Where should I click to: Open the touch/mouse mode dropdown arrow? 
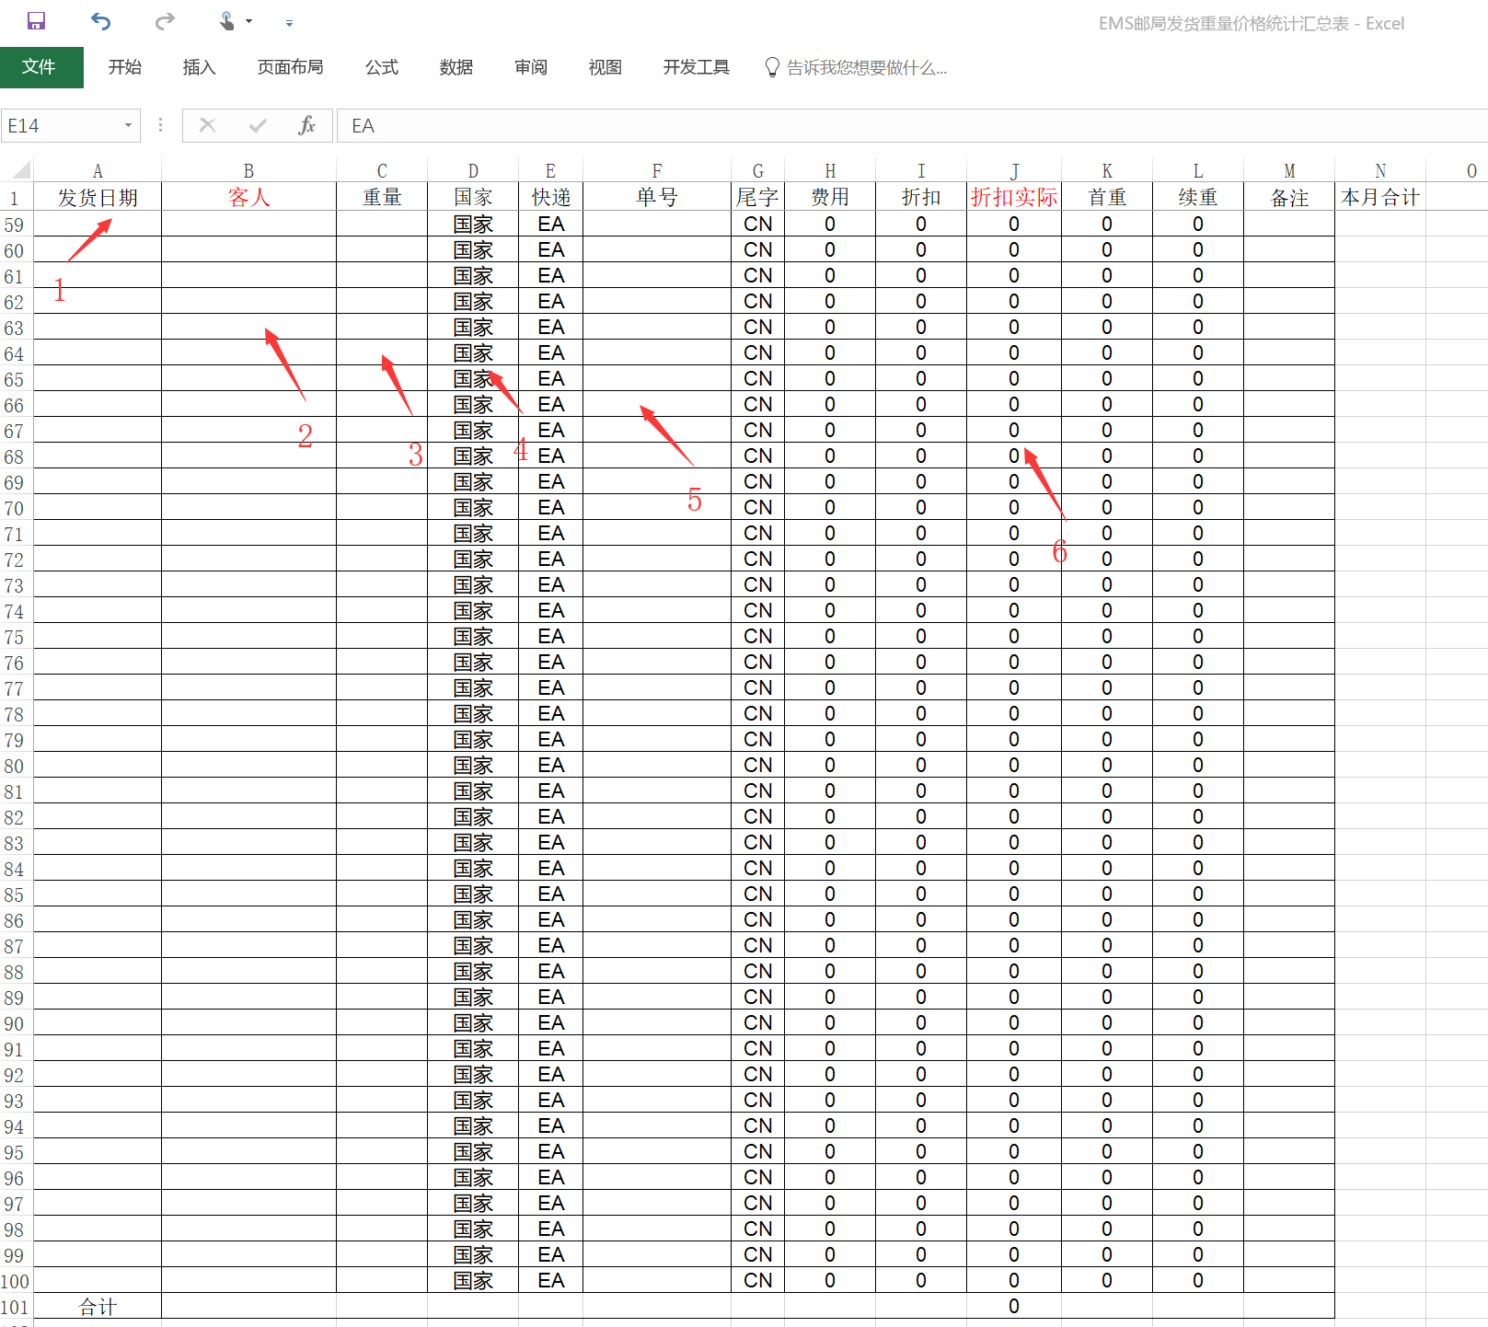pyautogui.click(x=249, y=22)
